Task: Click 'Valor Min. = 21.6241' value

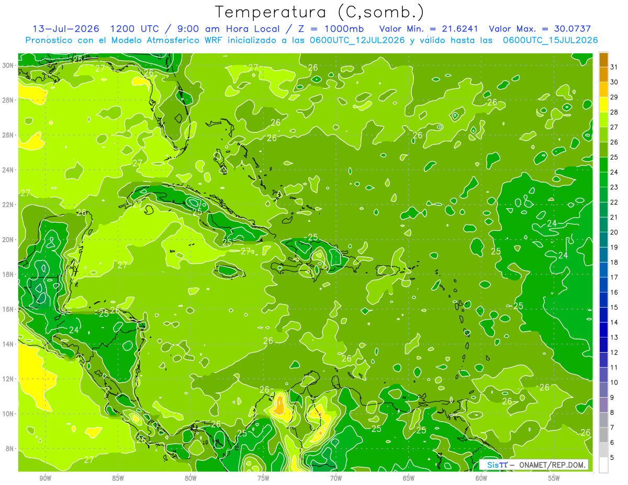Action: click(x=430, y=29)
